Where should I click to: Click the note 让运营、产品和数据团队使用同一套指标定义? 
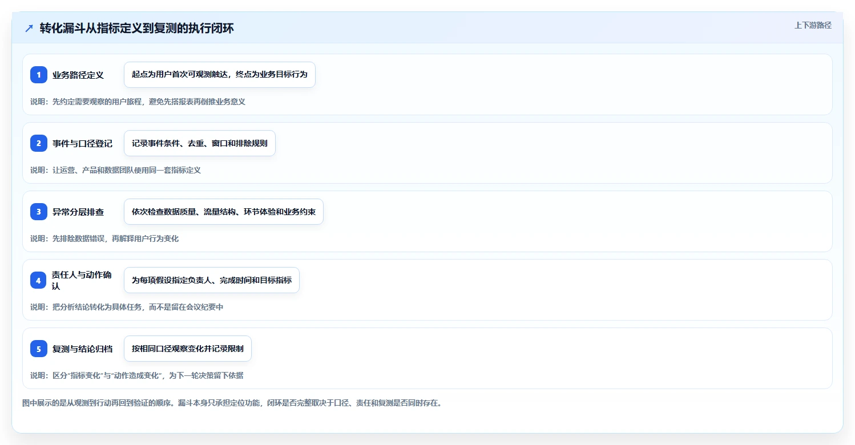[x=115, y=170]
